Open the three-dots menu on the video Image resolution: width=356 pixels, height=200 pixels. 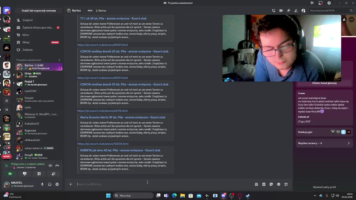coord(352,19)
